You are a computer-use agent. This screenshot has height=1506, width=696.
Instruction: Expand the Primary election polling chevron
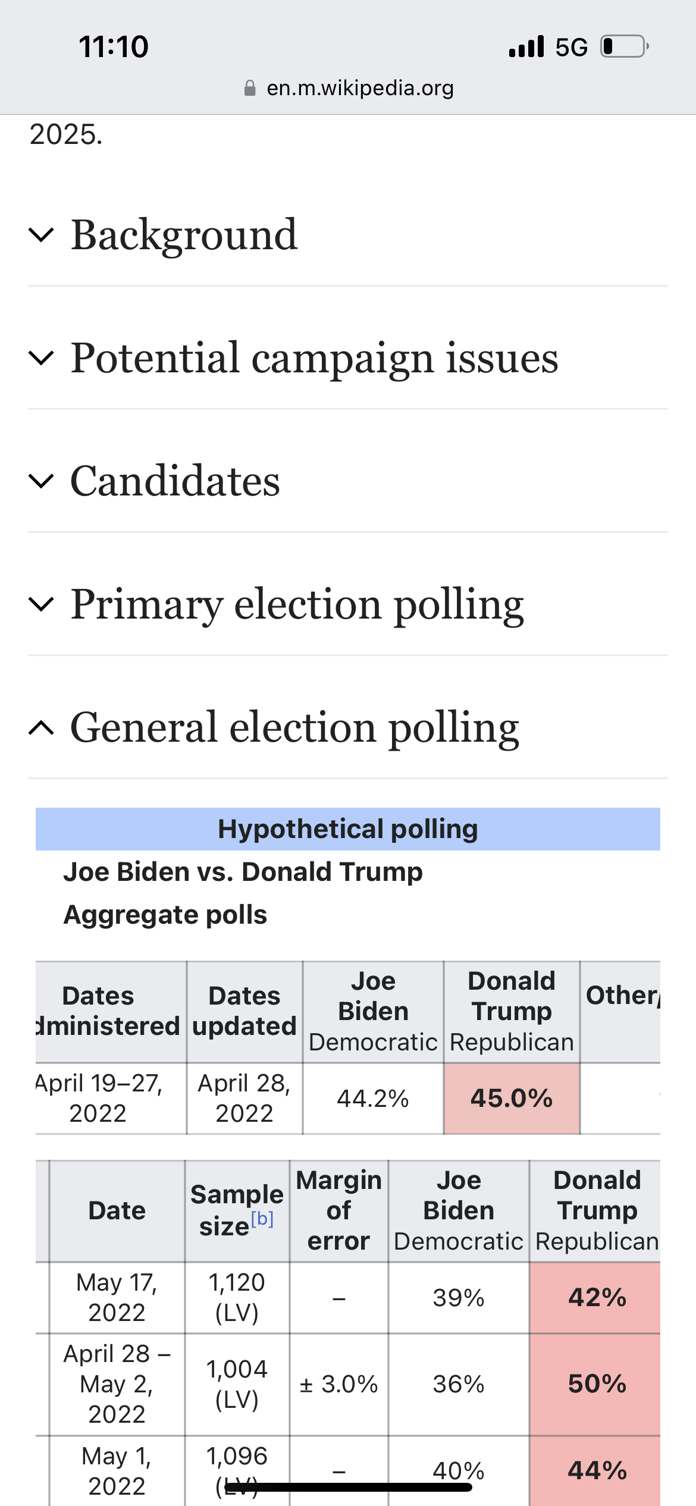41,604
